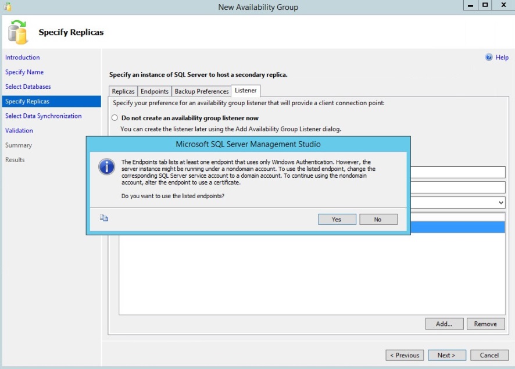Click No in the dialog
The image size is (515, 369).
(378, 219)
